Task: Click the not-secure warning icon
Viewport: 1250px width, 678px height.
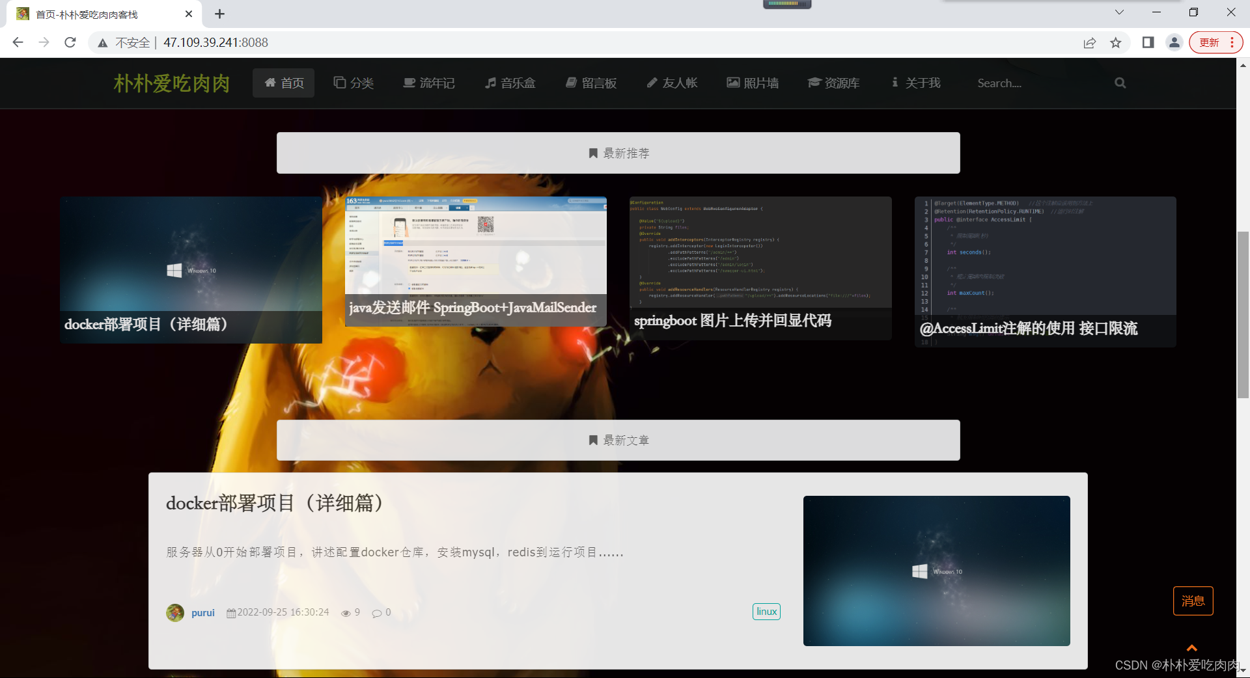Action: point(102,43)
